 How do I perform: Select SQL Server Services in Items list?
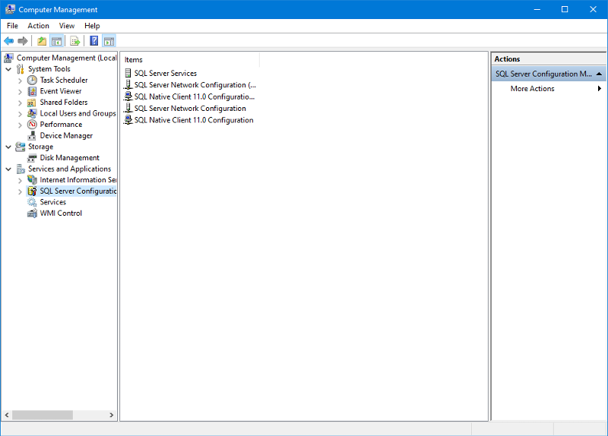click(x=166, y=73)
